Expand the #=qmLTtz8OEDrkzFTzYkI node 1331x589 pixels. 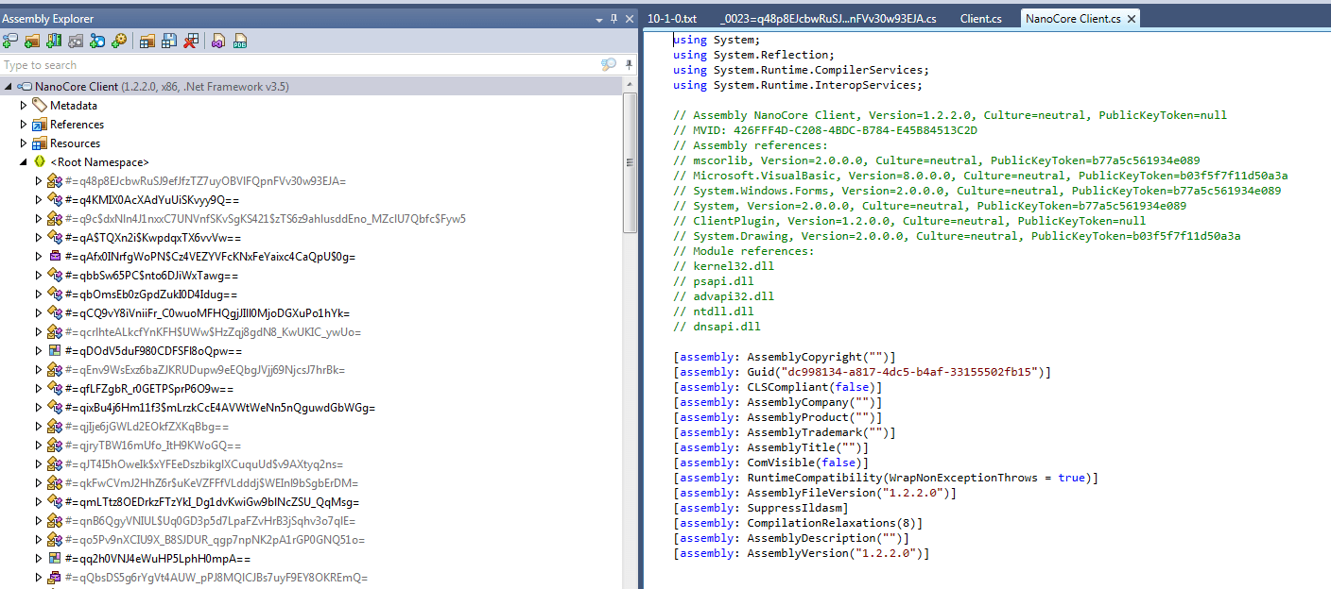(x=40, y=501)
